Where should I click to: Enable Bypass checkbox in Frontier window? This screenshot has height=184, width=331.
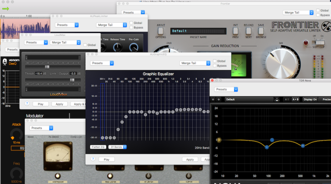[318, 15]
